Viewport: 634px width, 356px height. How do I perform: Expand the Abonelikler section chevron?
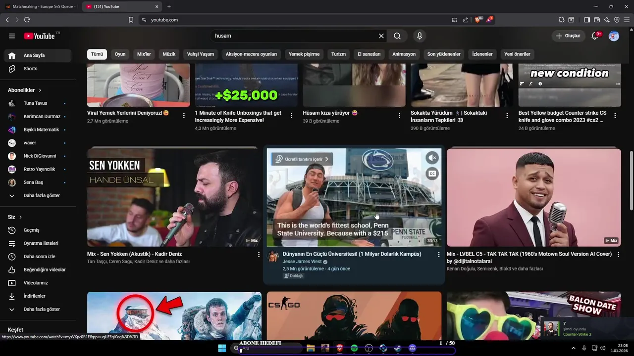click(40, 90)
